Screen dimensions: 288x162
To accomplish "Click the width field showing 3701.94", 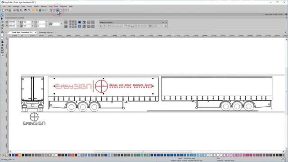I will click(13, 22).
